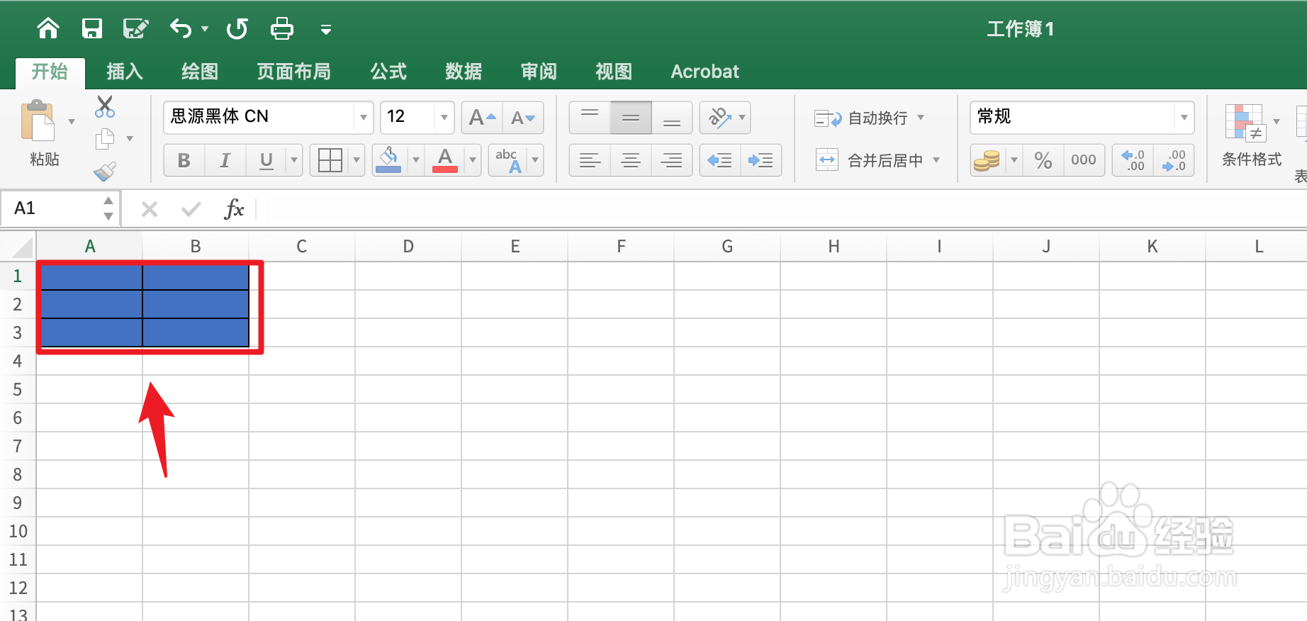Open the Acrobat tab
Viewport: 1307px width, 621px height.
[x=705, y=72]
